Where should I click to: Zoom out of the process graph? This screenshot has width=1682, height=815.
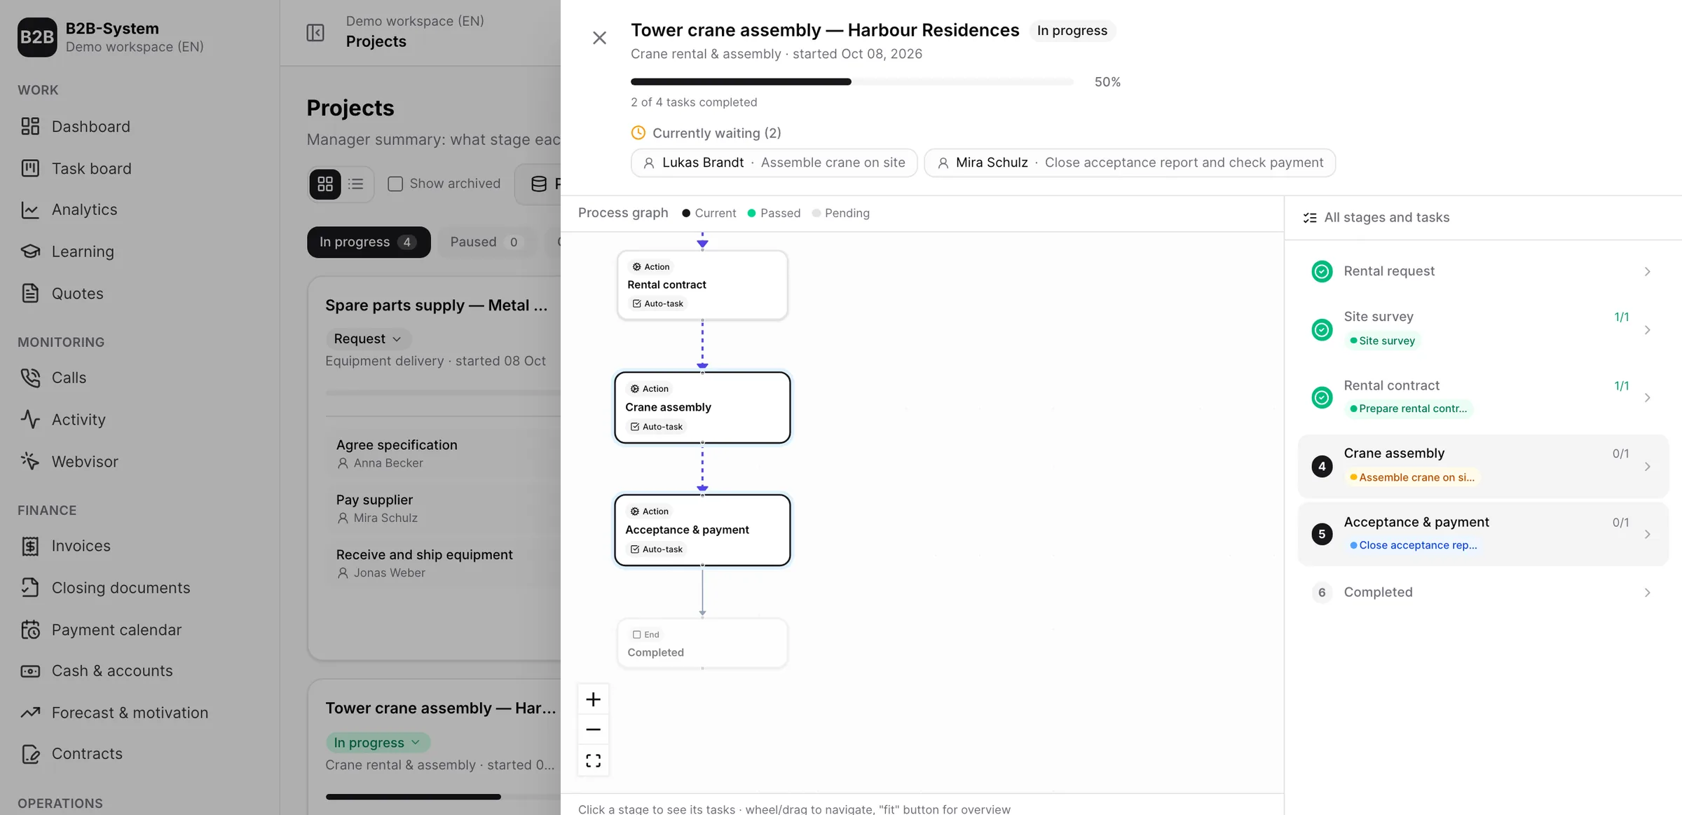(593, 730)
